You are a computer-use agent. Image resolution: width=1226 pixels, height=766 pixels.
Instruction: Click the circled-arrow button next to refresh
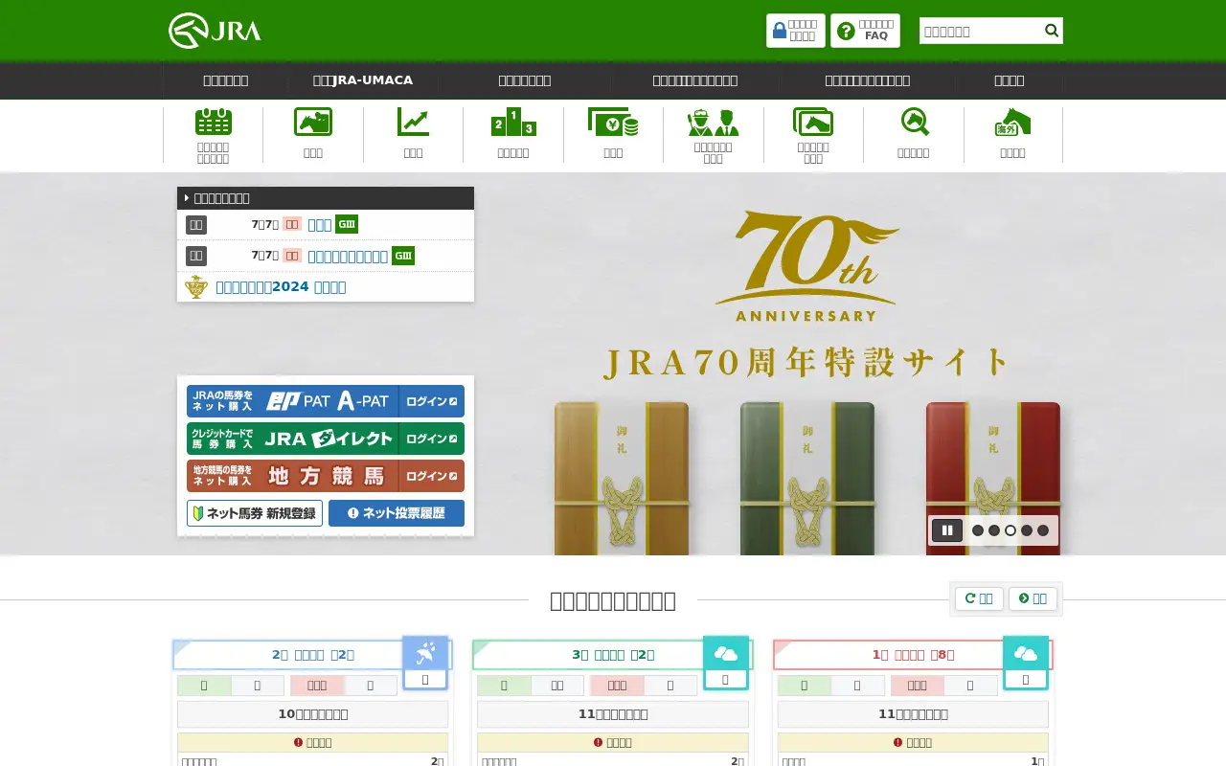point(1033,598)
